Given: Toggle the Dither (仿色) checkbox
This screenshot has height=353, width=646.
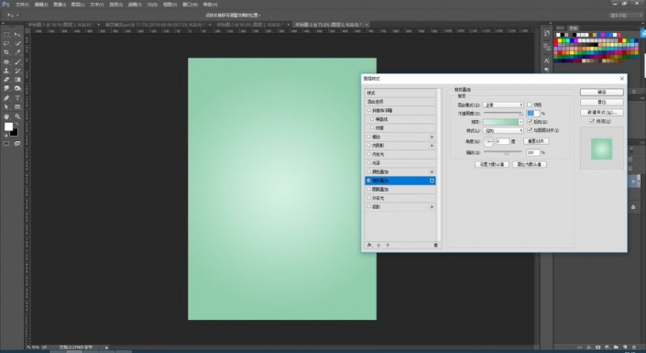Looking at the screenshot, I should coord(530,105).
